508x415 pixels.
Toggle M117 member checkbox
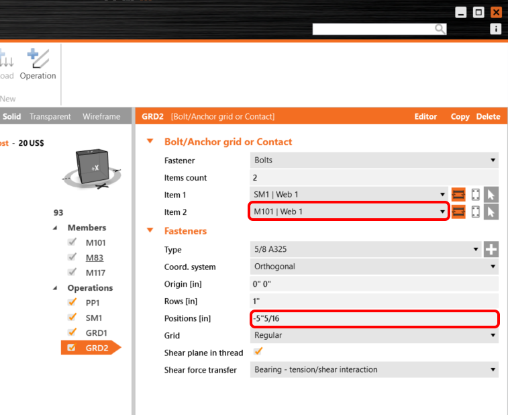coord(72,272)
